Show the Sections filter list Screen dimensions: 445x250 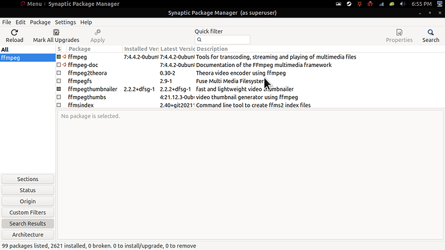point(28,179)
